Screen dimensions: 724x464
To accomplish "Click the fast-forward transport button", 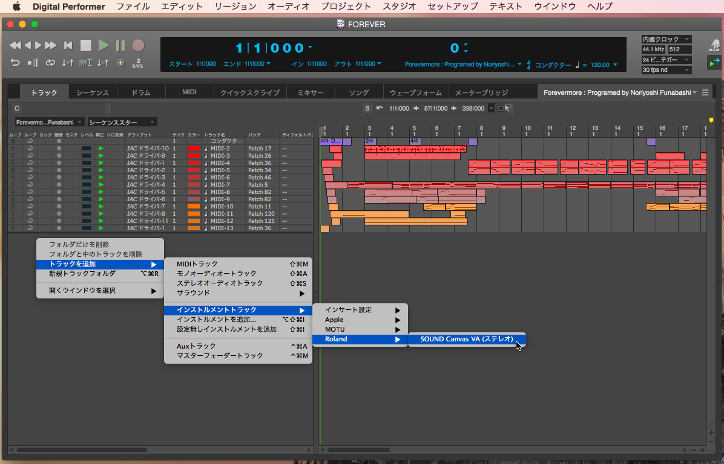I will click(50, 45).
